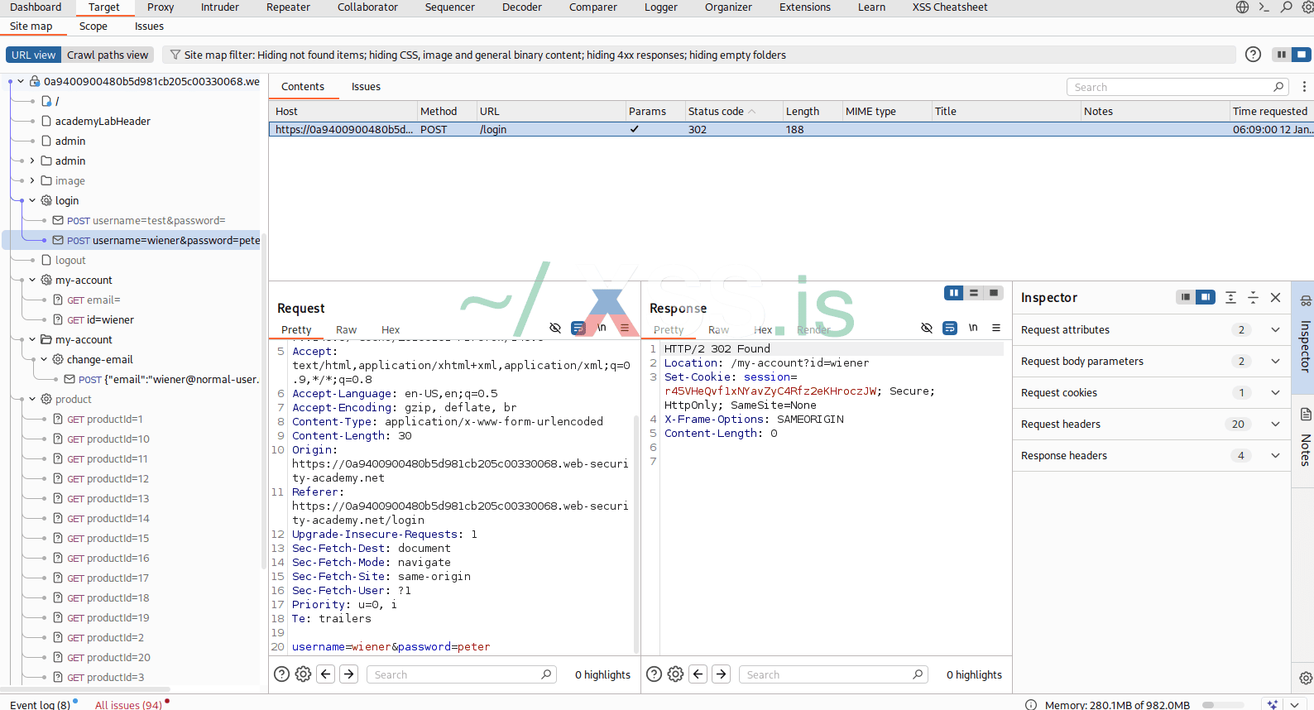Expand Request attributes section in Inspector

point(1275,330)
